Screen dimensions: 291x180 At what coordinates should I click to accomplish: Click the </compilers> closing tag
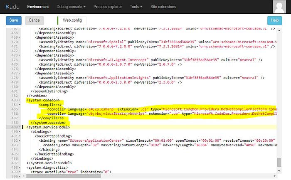(x=51, y=118)
